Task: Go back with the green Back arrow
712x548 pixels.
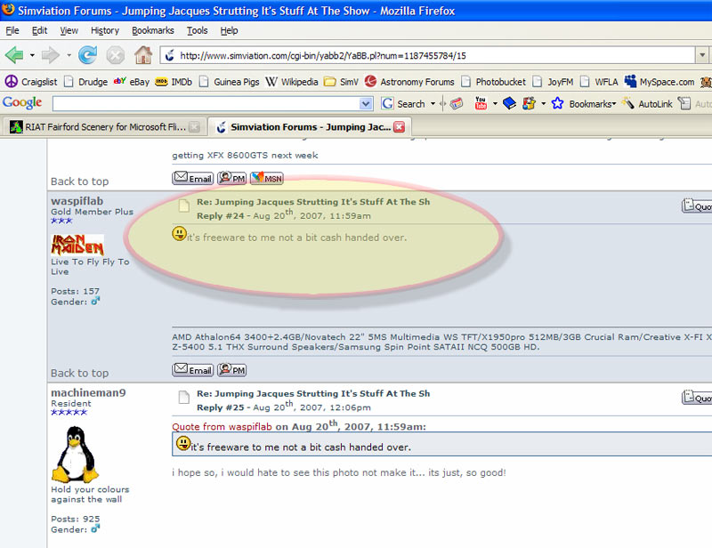Action: [x=14, y=55]
